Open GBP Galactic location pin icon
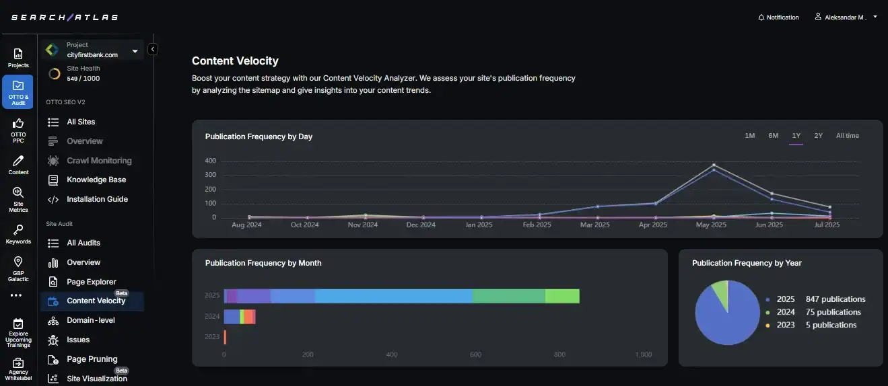 click(x=18, y=262)
